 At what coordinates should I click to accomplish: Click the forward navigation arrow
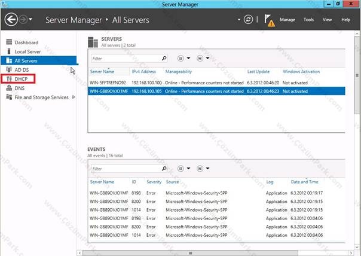(x=23, y=20)
